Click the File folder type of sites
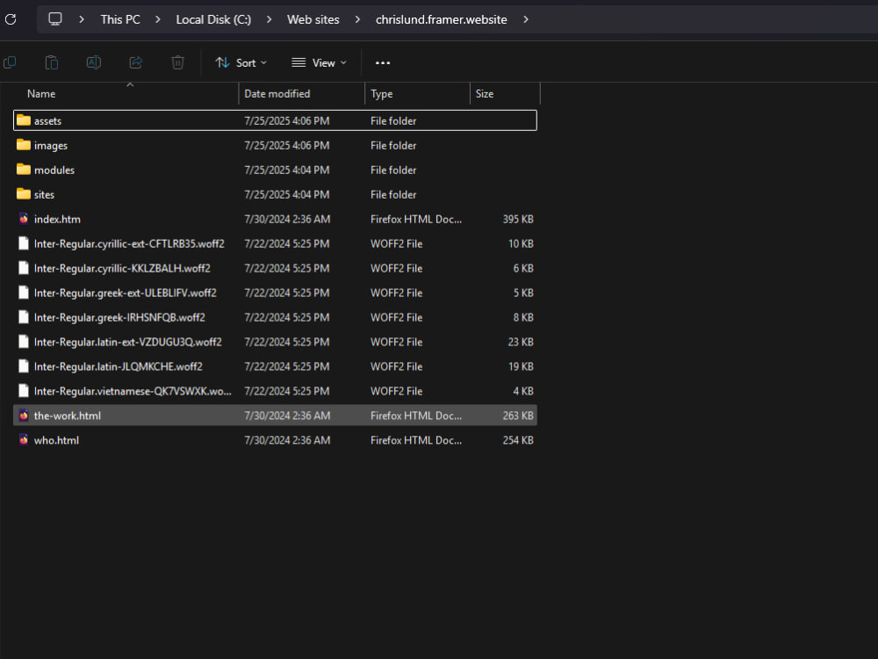The image size is (878, 659). click(x=393, y=194)
